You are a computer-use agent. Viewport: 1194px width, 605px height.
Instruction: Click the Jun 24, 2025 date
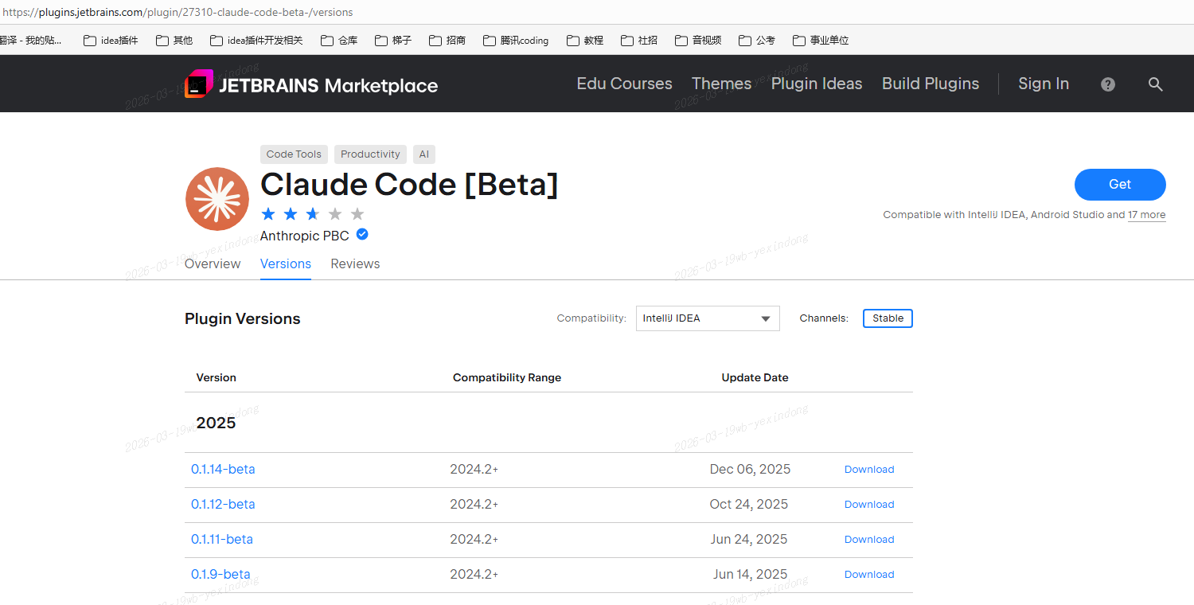[749, 540]
